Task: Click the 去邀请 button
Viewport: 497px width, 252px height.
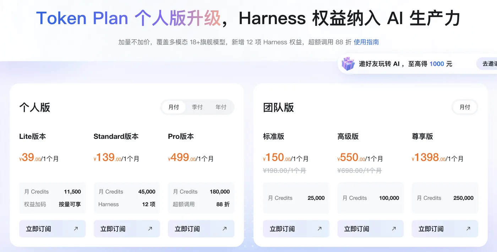Action: [x=487, y=64]
